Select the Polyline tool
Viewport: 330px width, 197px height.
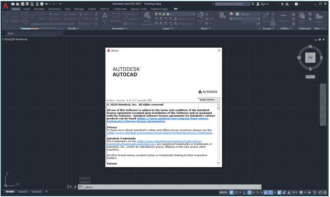(x=15, y=17)
